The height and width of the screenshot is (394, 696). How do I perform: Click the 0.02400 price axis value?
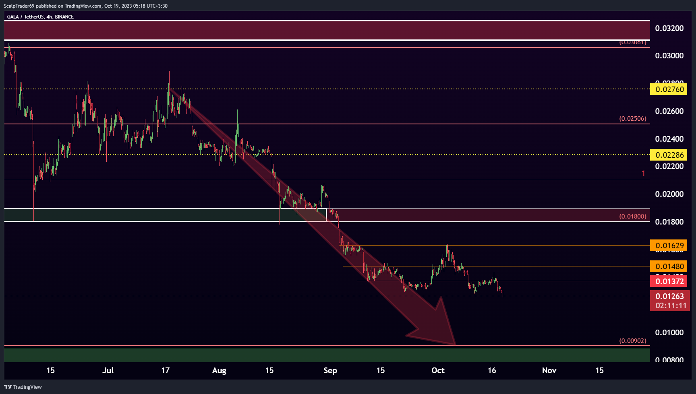tap(669, 139)
